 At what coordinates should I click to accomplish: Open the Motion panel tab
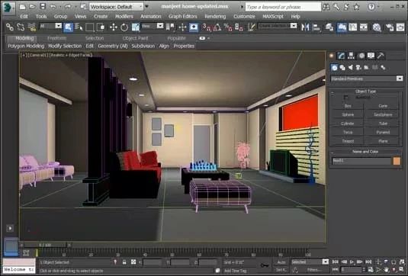click(x=361, y=56)
